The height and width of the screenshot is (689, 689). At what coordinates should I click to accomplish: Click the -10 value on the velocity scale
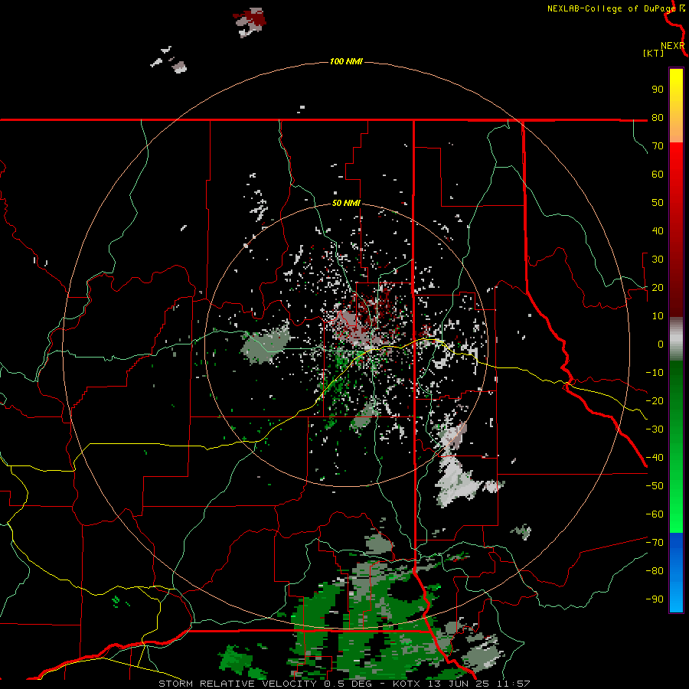(655, 373)
